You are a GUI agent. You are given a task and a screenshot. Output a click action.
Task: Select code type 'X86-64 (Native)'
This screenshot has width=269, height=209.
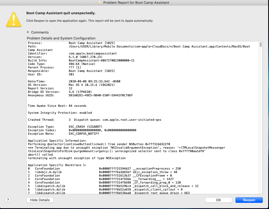click(x=82, y=64)
